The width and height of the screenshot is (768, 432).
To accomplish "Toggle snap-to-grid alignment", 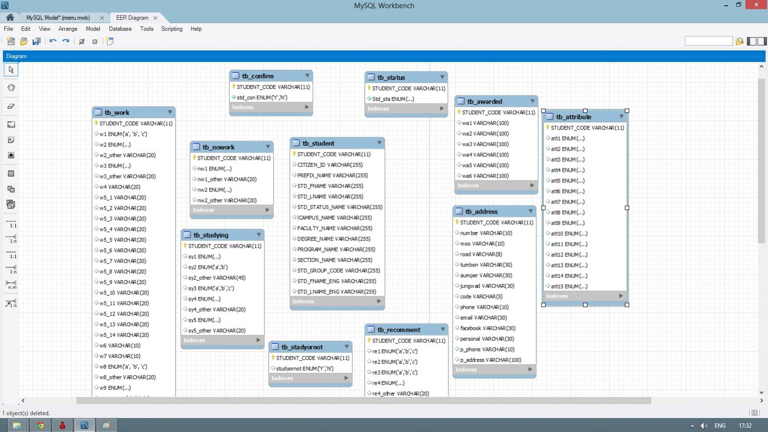I will (x=95, y=41).
